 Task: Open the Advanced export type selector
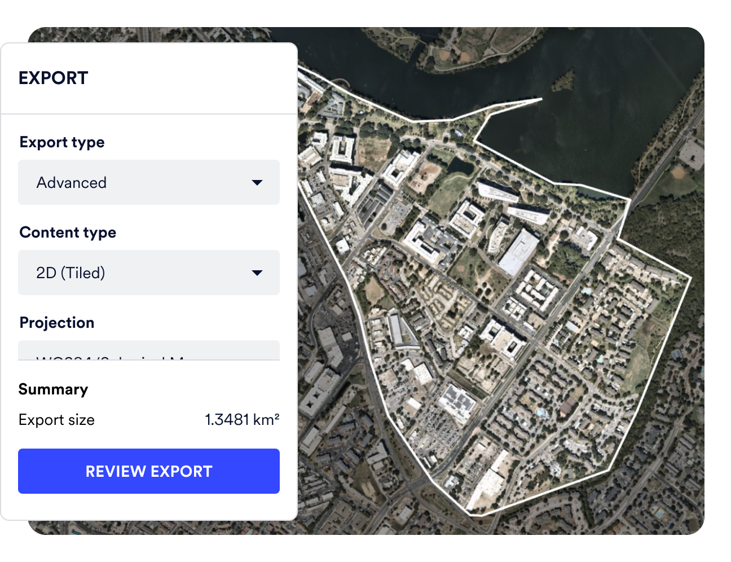point(149,182)
